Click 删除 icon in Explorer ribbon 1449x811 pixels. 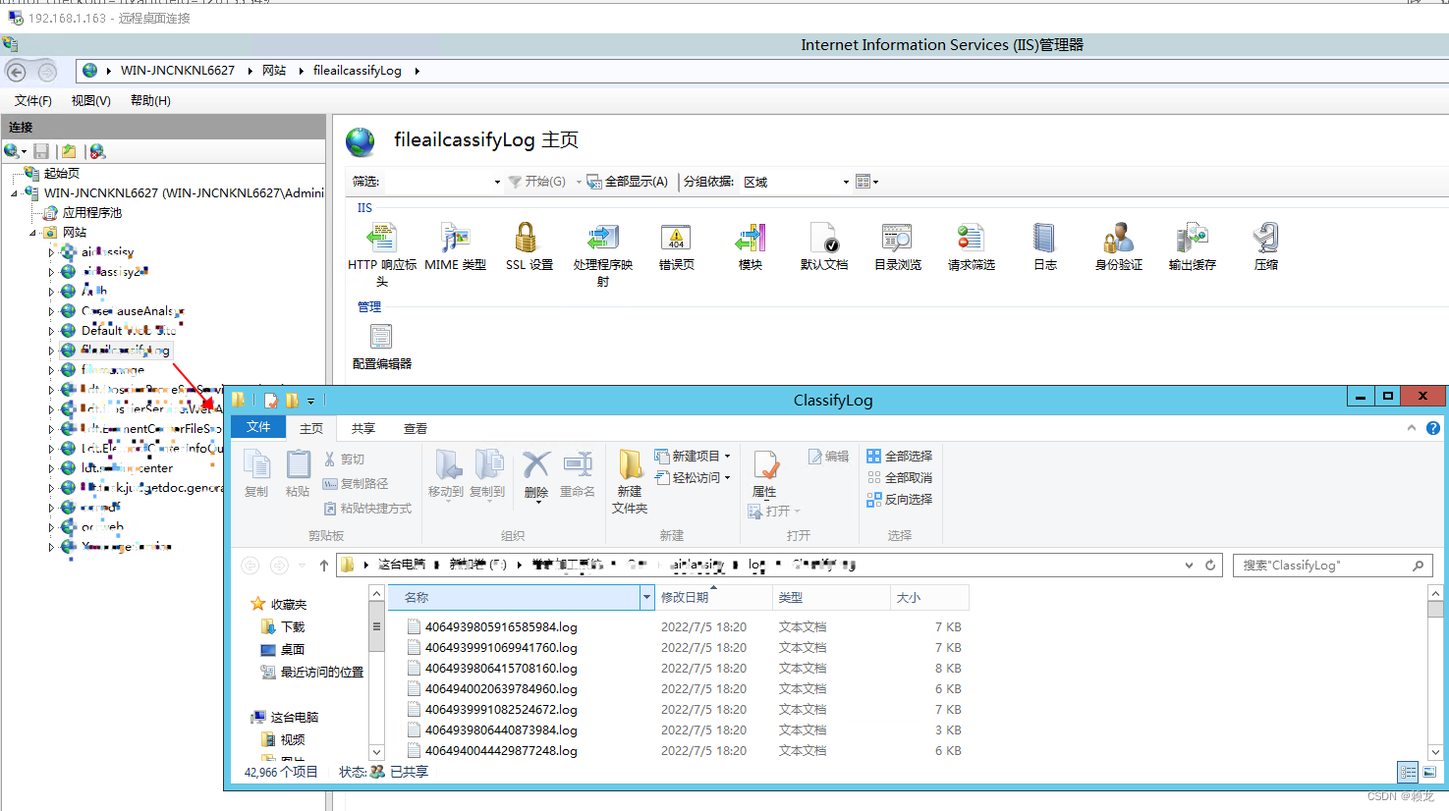tap(536, 464)
